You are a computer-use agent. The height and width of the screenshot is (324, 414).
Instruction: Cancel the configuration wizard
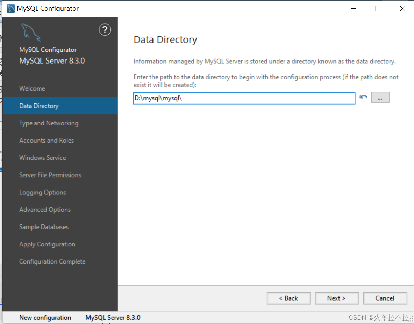pos(385,298)
